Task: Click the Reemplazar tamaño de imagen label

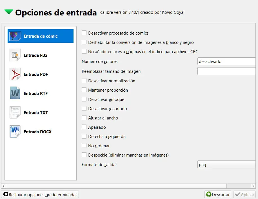Action: [x=112, y=71]
